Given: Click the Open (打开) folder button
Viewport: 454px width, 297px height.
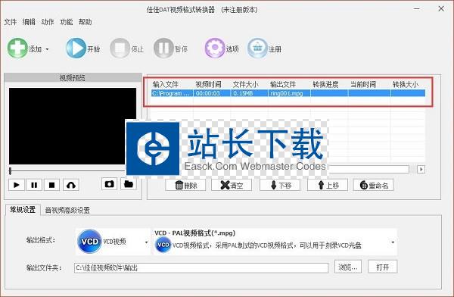Looking at the screenshot, I should point(382,267).
